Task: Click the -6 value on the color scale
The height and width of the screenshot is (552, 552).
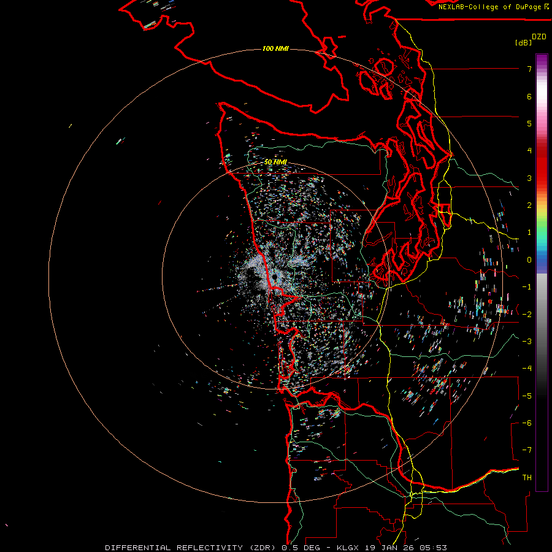Action: [x=527, y=423]
